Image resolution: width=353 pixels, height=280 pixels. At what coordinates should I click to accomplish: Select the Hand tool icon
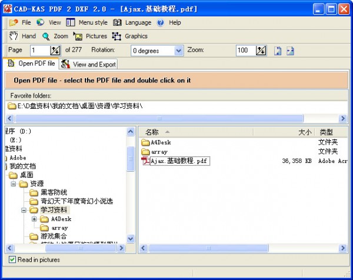pos(14,36)
